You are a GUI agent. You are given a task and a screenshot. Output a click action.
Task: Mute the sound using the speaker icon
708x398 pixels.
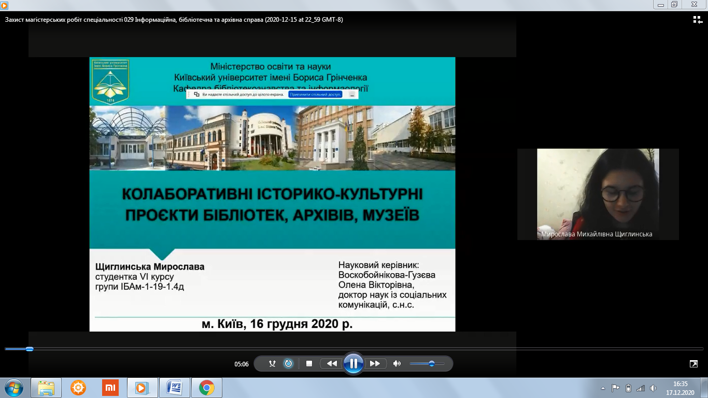click(x=397, y=364)
